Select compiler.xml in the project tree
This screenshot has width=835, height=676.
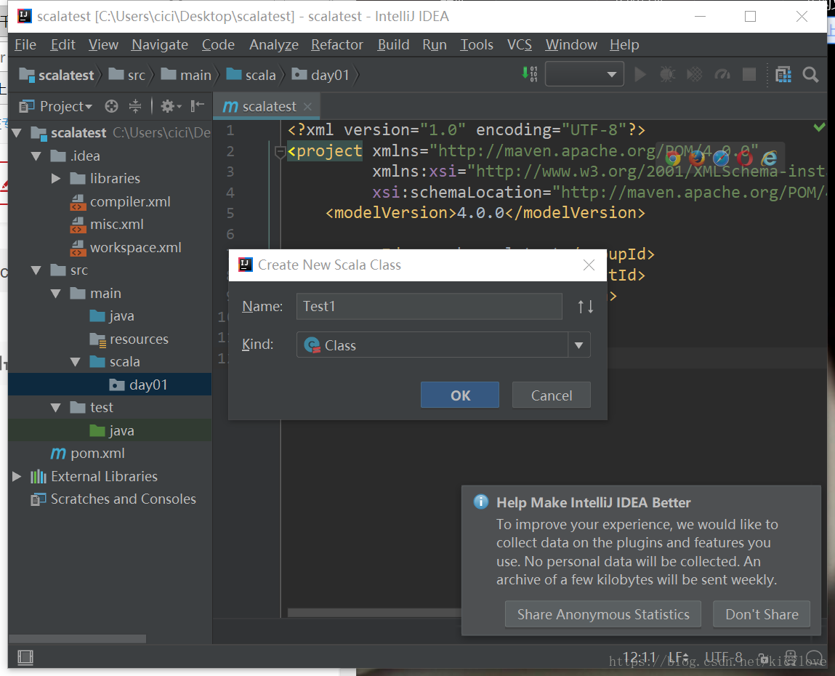pos(121,202)
